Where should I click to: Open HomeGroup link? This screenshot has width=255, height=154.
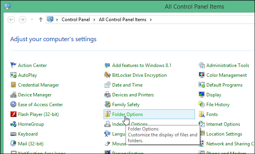pos(31,124)
